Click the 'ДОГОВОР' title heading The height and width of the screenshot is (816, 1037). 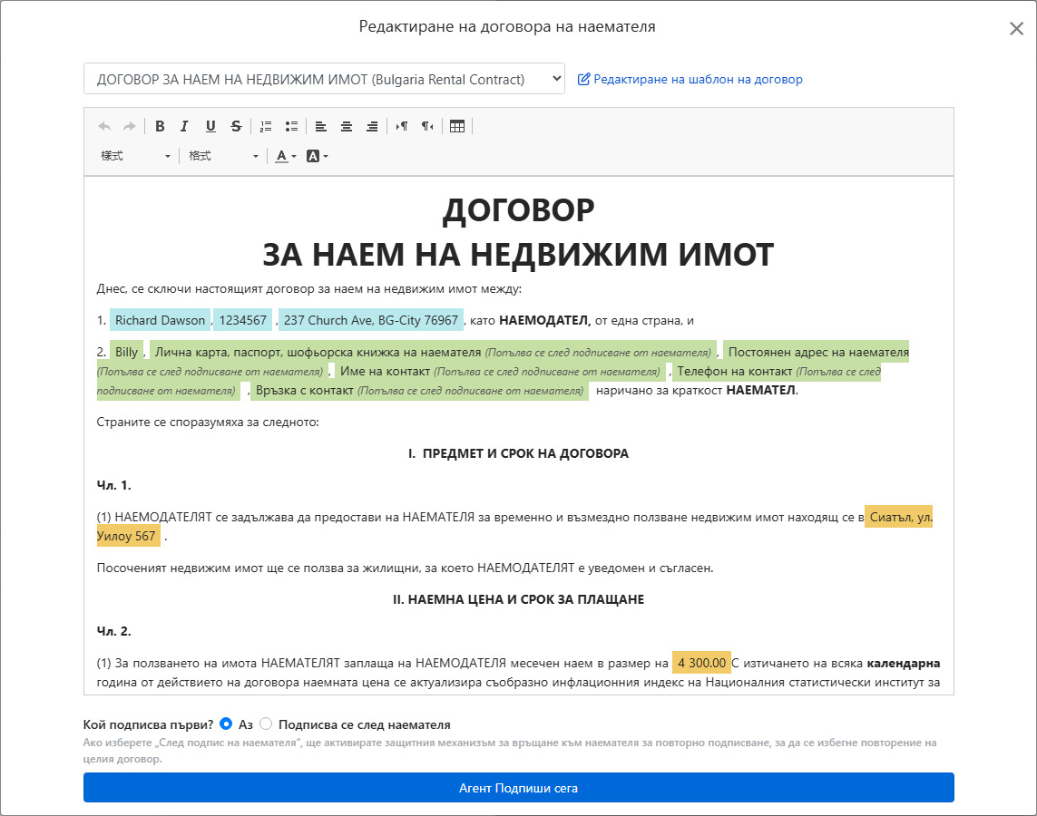(x=519, y=210)
